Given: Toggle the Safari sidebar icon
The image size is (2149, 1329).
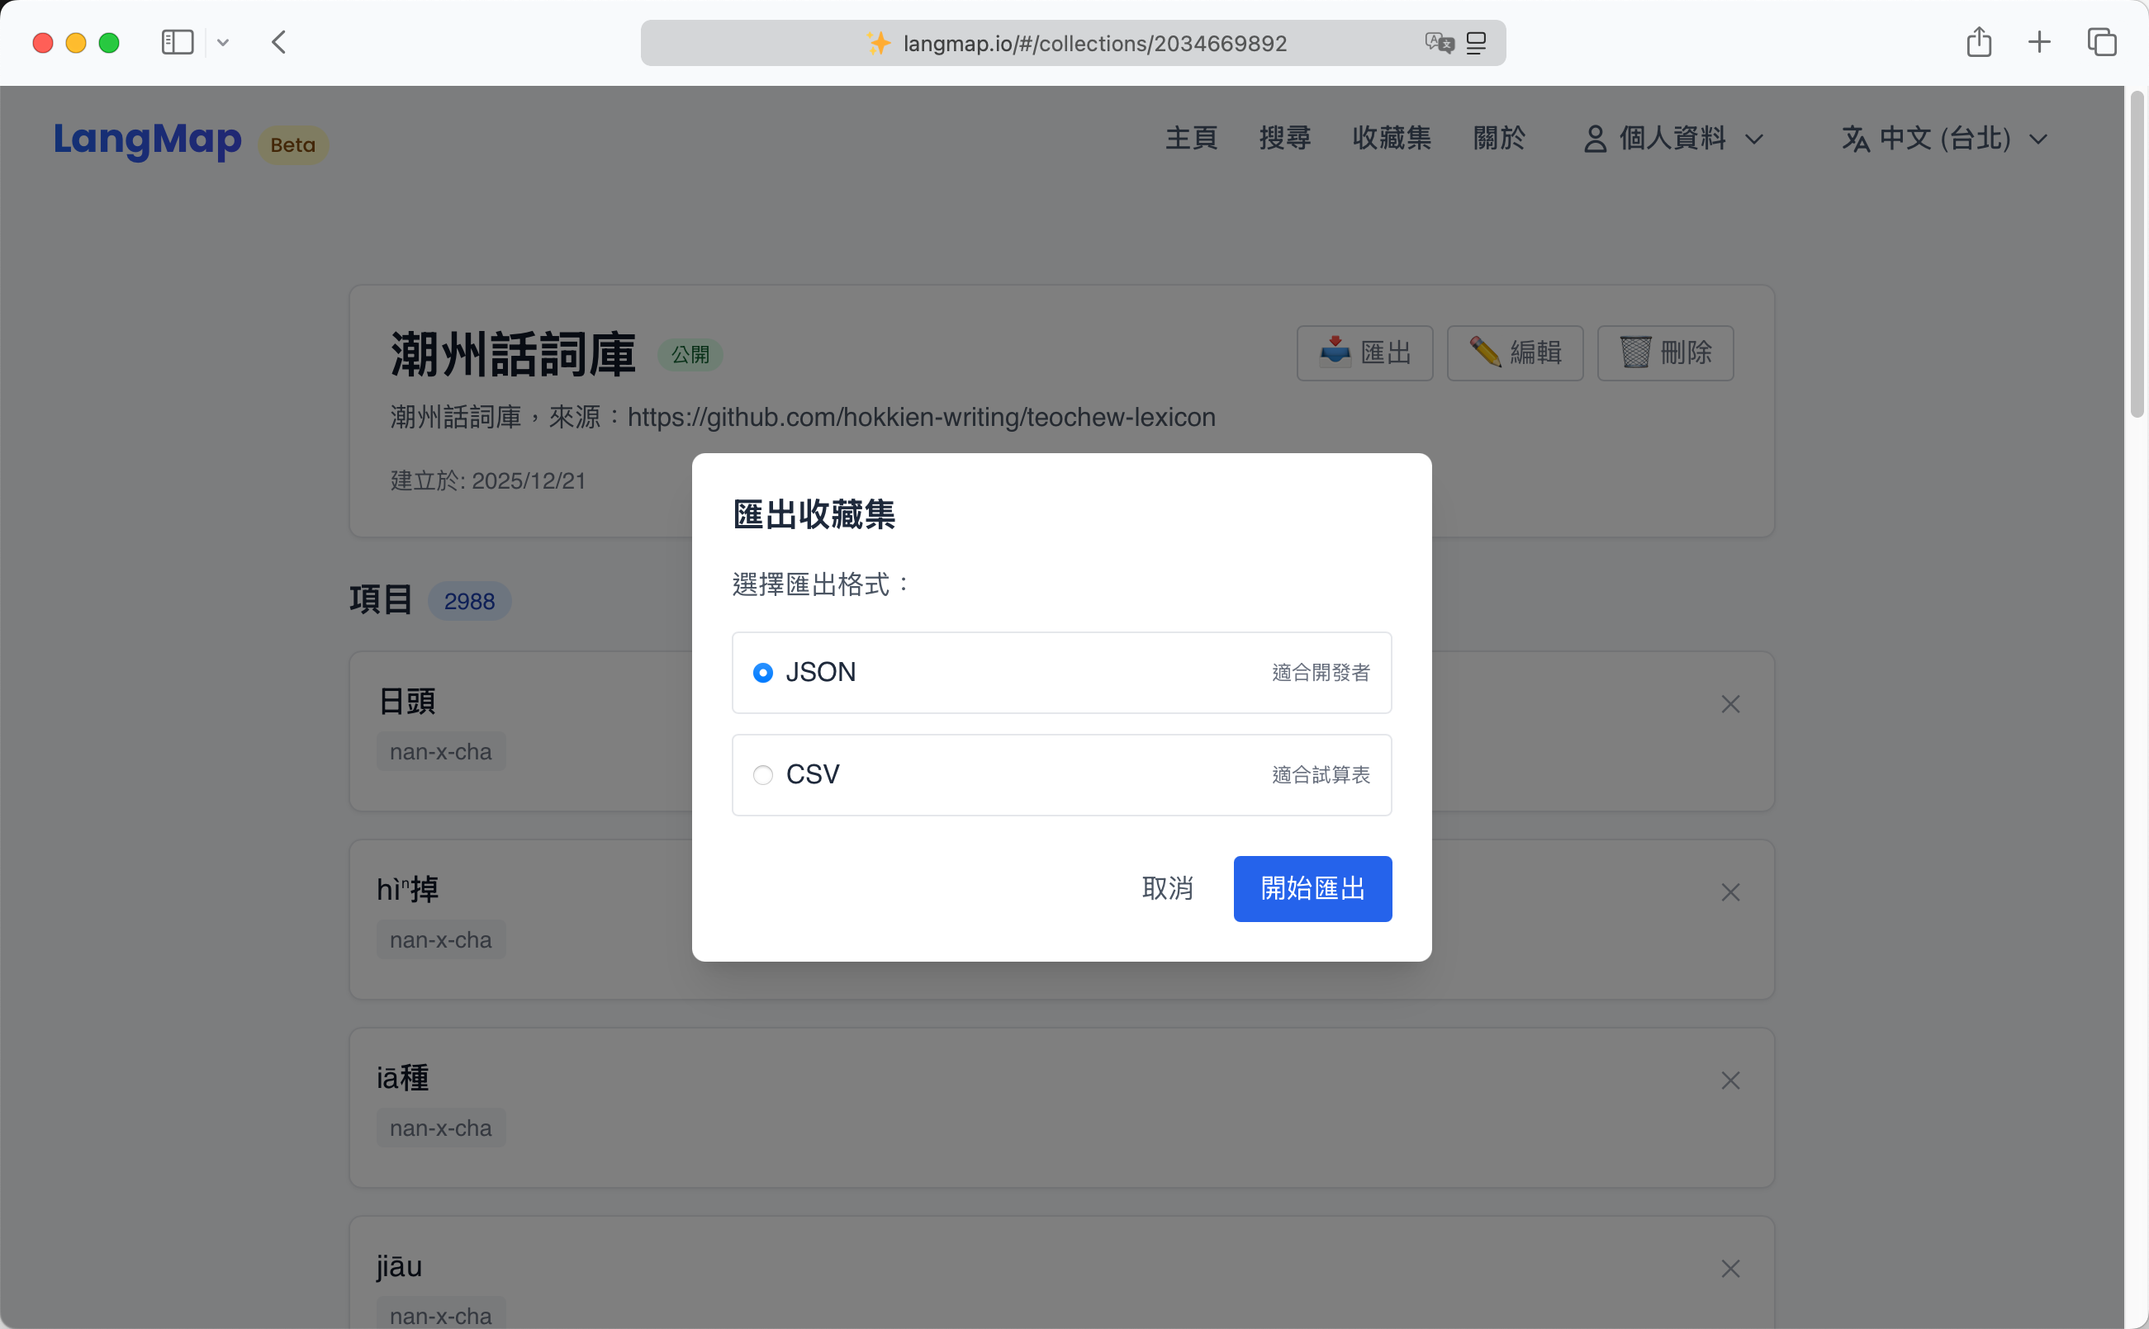Looking at the screenshot, I should click(177, 41).
